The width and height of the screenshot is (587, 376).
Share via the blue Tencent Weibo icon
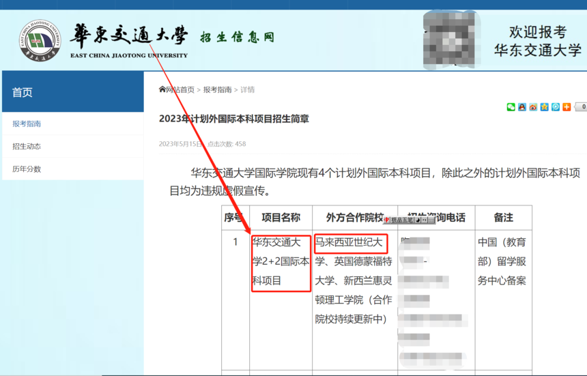556,107
